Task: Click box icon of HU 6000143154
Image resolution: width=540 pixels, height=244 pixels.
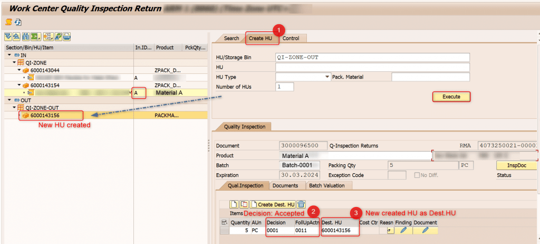Action: tap(25, 85)
